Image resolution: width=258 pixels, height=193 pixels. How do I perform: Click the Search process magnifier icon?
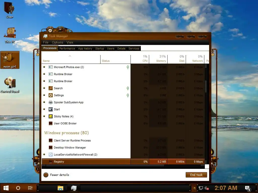point(50,88)
